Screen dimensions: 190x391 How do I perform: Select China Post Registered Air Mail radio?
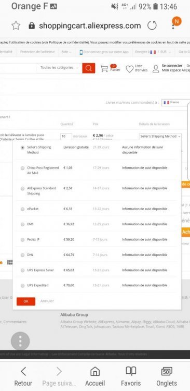(x=23, y=168)
